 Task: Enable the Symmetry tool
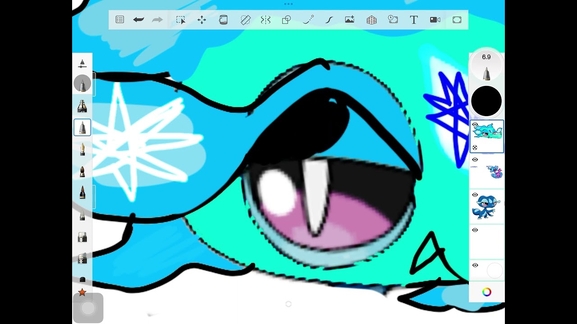266,20
